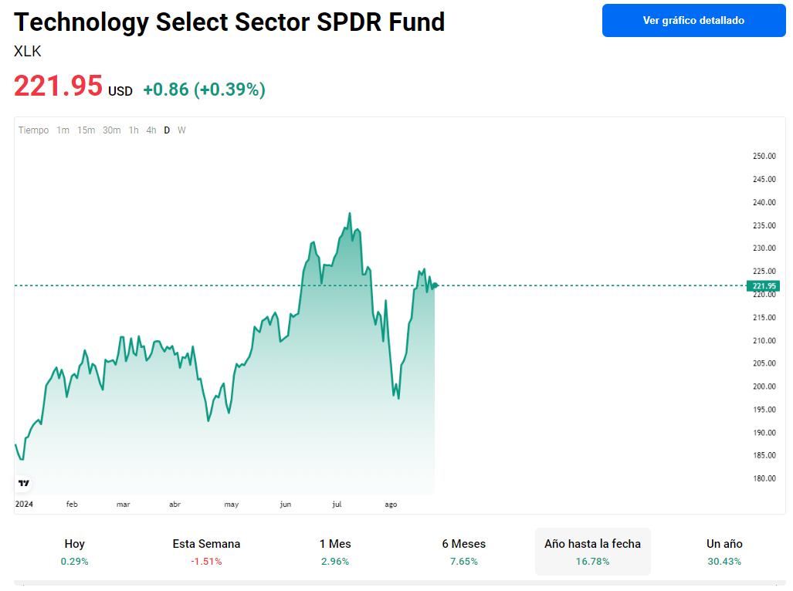The image size is (793, 591).
Task: Switch to the 6 Meses range
Action: coord(463,552)
